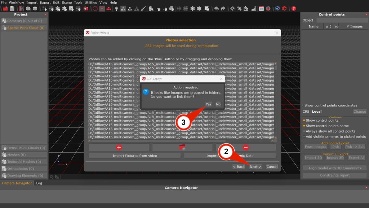Click the redo arrow in toolbar
This screenshot has width=369, height=208.
[x=223, y=8]
